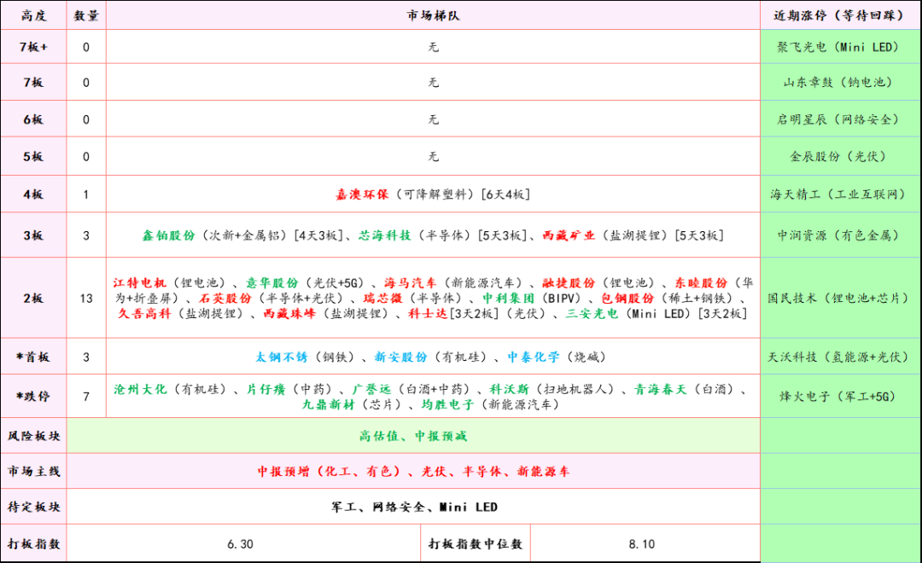This screenshot has width=922, height=563.
Task: Select 石英股份 stock name
Action: click(x=225, y=298)
